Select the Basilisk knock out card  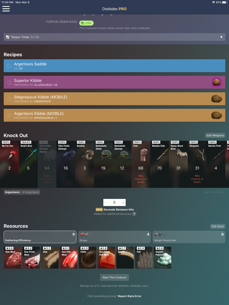pos(84,164)
